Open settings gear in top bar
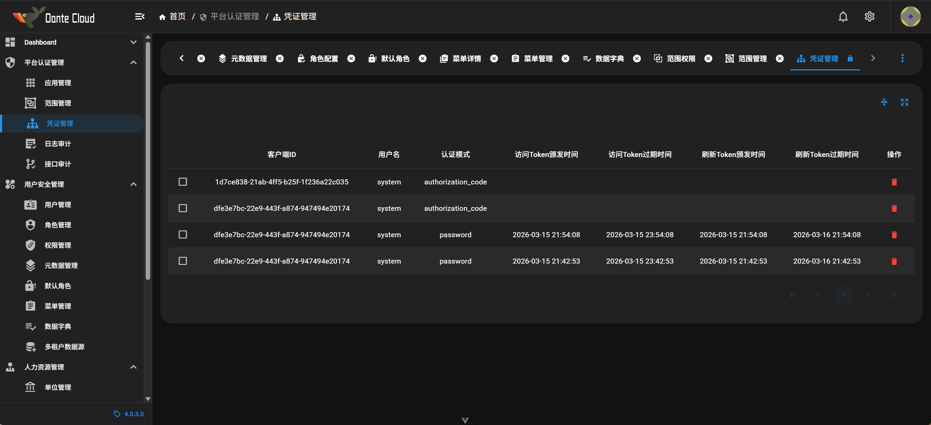Screen dimensions: 931x425 (x=869, y=17)
